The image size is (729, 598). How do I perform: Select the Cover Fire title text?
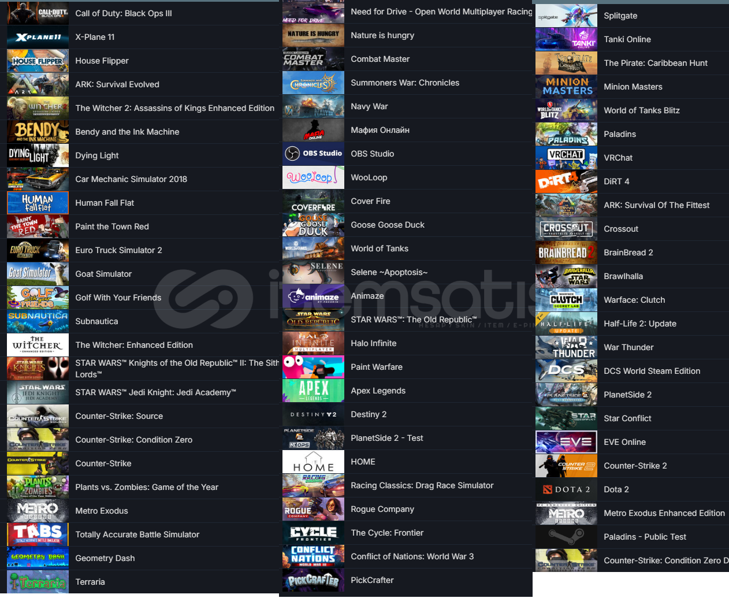point(370,201)
